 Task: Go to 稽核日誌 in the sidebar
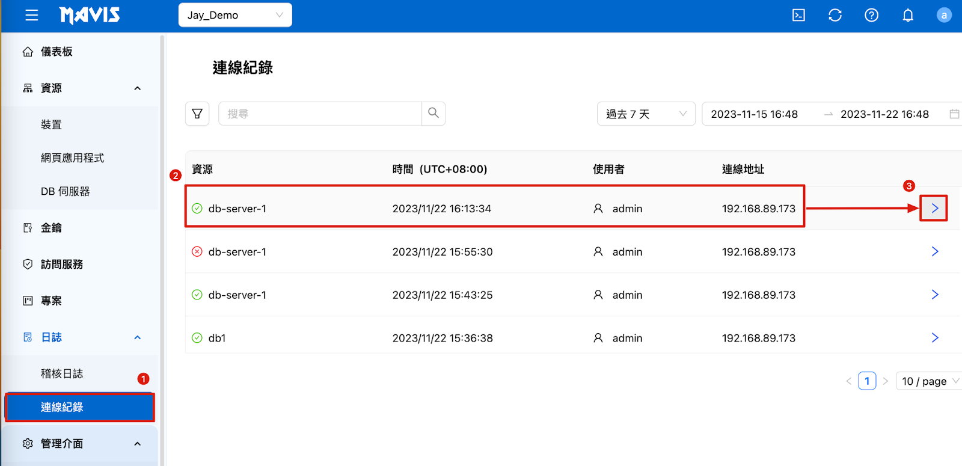click(62, 373)
